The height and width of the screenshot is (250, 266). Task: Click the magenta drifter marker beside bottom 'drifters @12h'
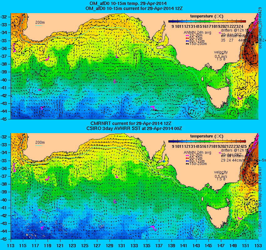220,153
